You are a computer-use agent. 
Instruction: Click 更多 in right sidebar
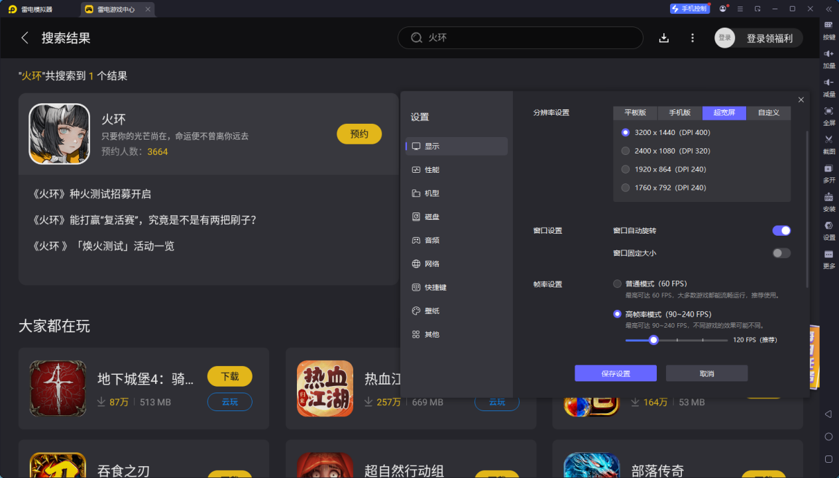tap(829, 259)
